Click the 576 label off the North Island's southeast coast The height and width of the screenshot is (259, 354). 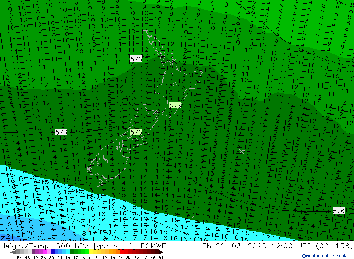[175, 106]
